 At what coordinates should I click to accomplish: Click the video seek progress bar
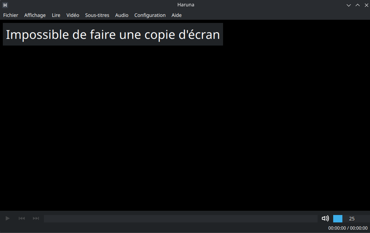[x=181, y=219]
